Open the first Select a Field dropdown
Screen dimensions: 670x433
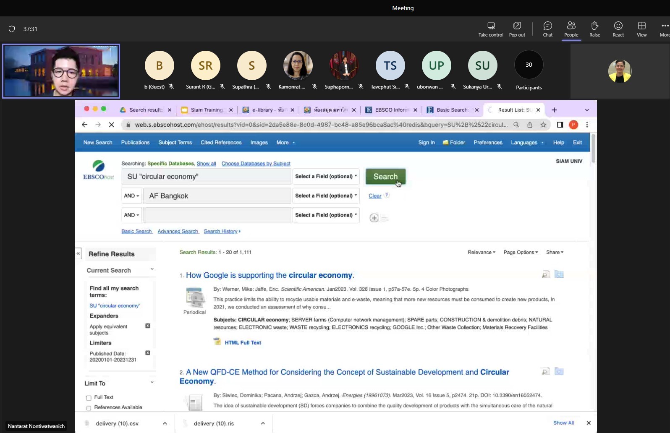coord(326,176)
